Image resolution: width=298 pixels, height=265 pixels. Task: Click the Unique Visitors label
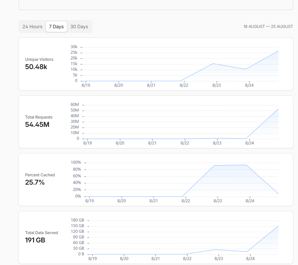pos(39,59)
